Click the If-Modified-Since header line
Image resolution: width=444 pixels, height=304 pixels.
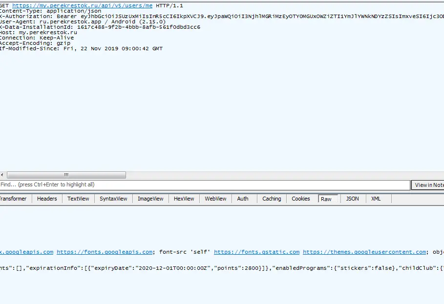point(81,49)
